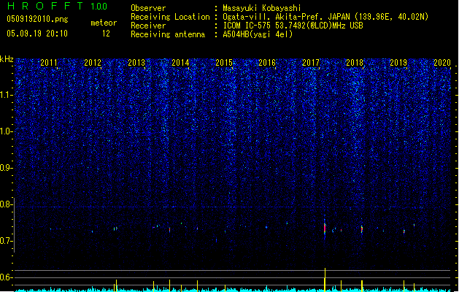Click the 2012 time marker

(93, 63)
